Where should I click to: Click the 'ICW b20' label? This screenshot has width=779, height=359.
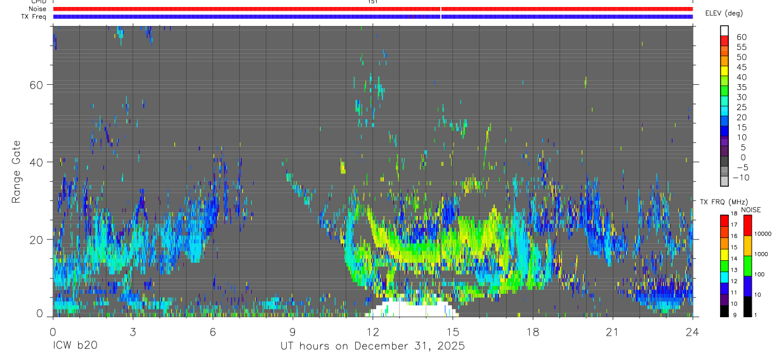(74, 346)
